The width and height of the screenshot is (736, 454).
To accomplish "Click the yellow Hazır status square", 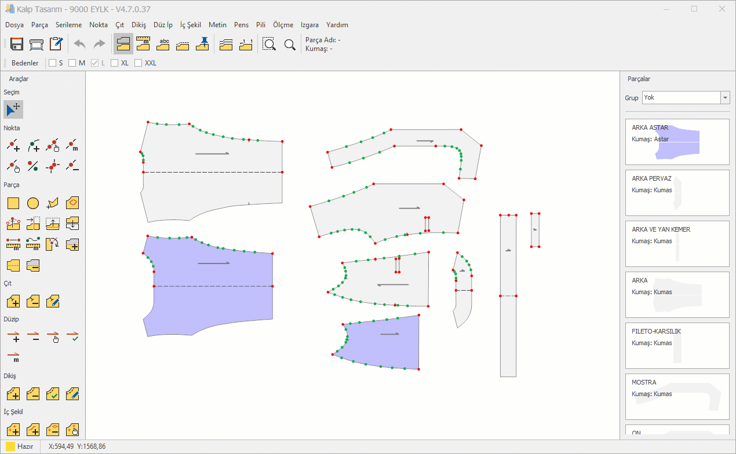I will click(10, 446).
